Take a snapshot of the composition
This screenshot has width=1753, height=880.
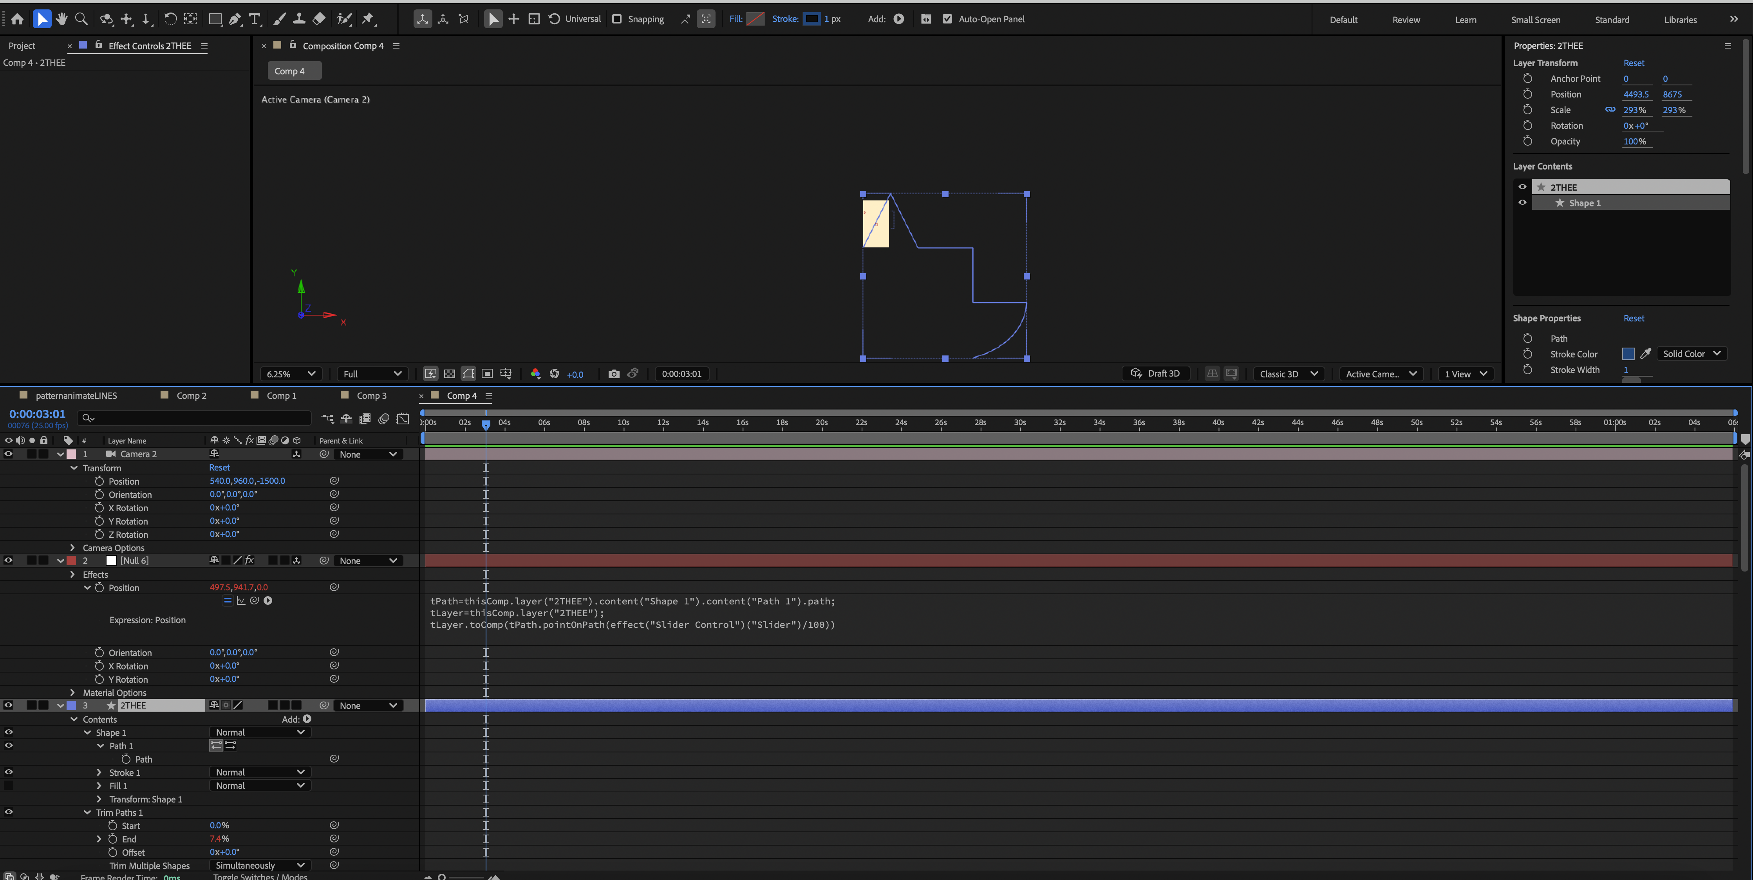point(613,373)
